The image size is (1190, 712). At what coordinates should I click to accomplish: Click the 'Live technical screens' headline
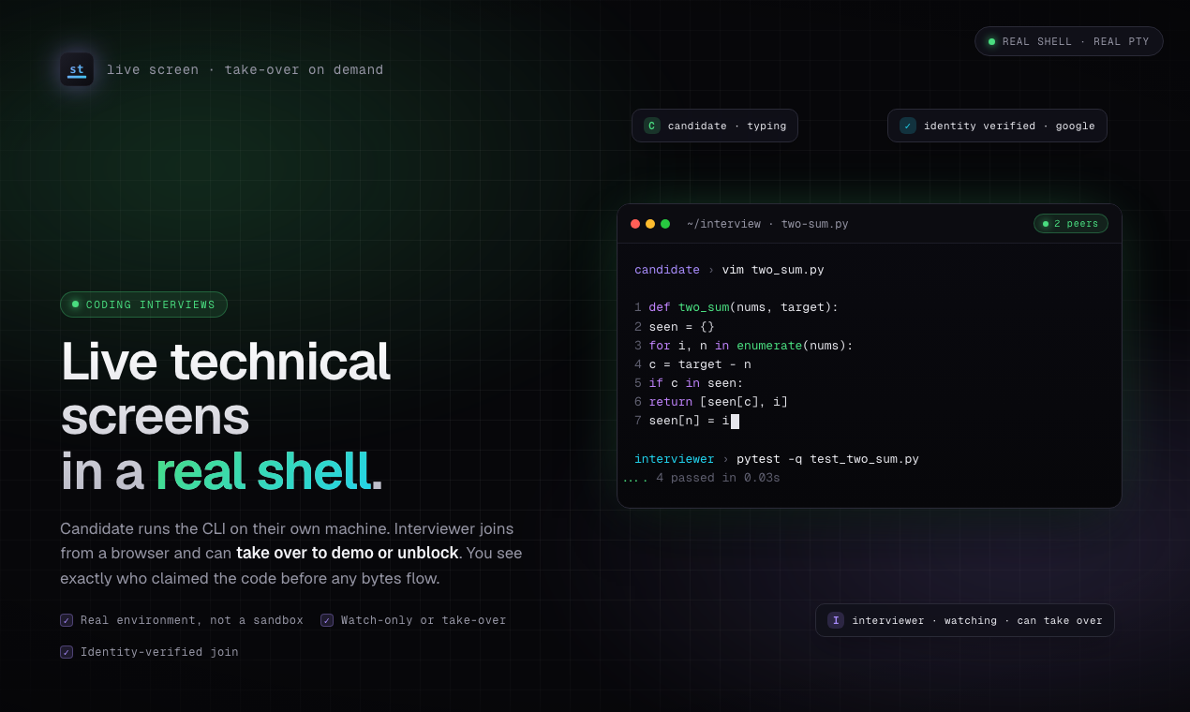point(226,388)
